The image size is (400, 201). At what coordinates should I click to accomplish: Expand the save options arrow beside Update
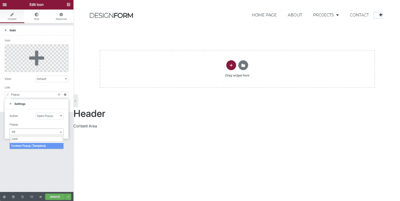(x=68, y=197)
